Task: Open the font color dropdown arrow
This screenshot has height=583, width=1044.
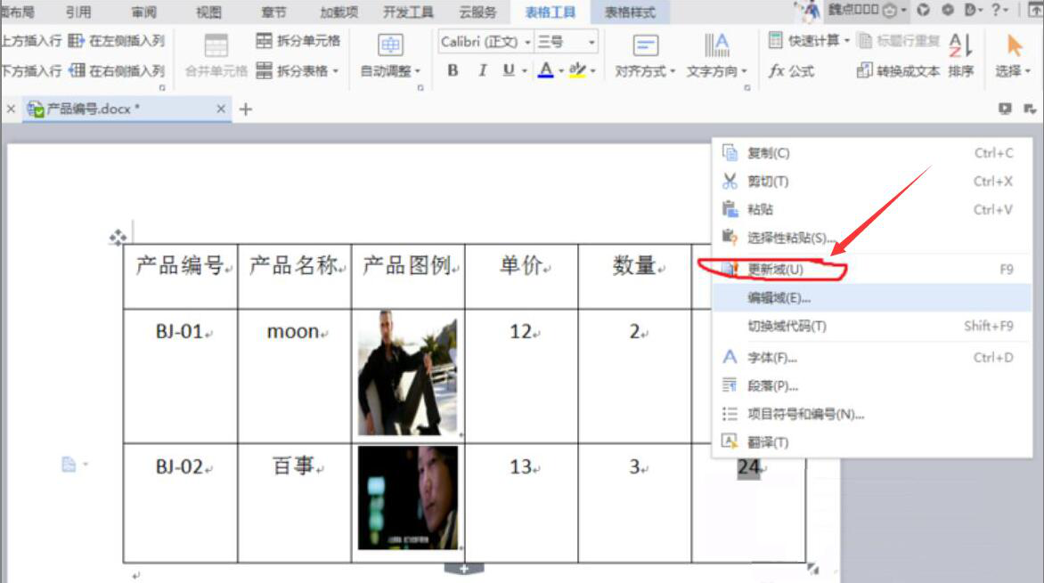Action: (561, 71)
